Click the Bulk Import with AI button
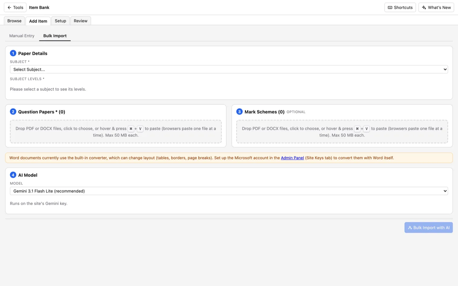 [429, 227]
